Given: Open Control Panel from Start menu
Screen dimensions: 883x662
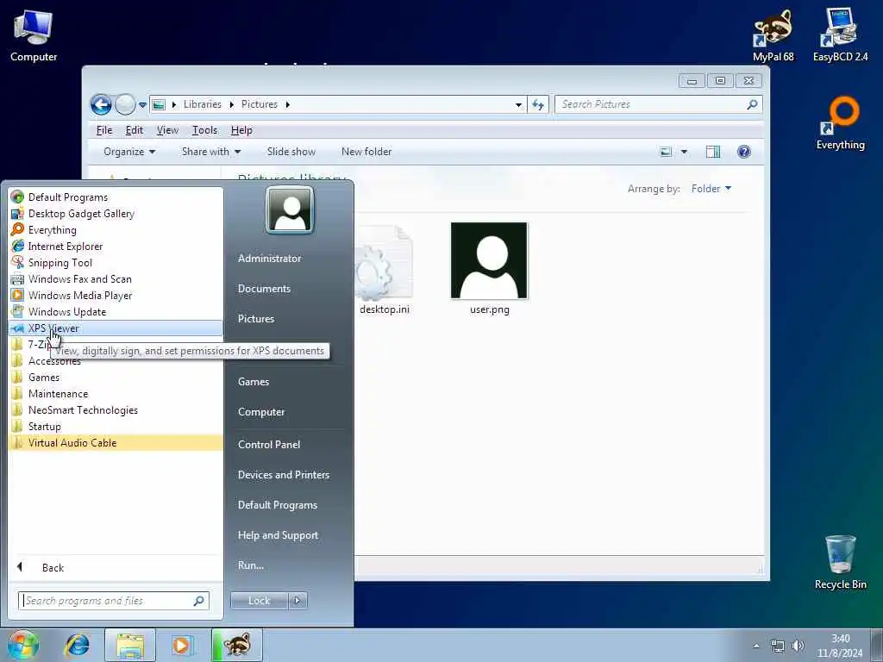Looking at the screenshot, I should (269, 444).
